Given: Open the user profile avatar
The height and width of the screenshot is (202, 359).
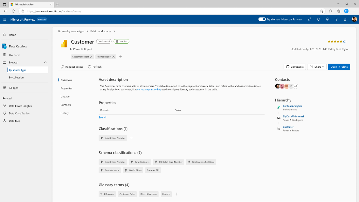Looking at the screenshot, I should pyautogui.click(x=354, y=19).
